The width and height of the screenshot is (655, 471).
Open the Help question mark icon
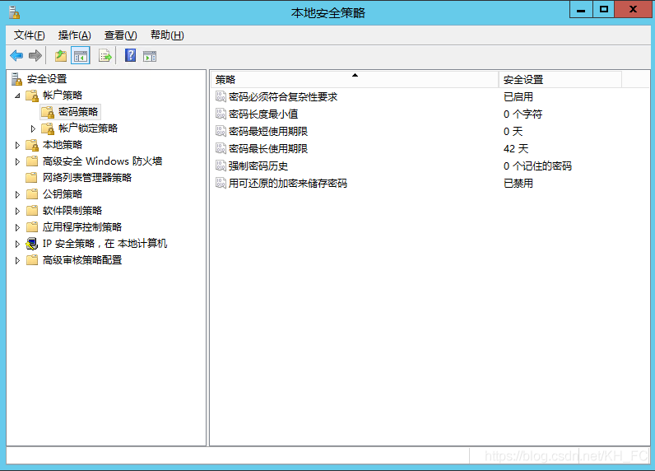tap(130, 55)
